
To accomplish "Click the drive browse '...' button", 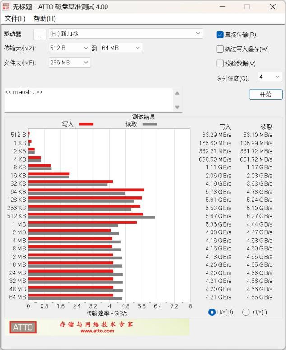I will [x=40, y=34].
